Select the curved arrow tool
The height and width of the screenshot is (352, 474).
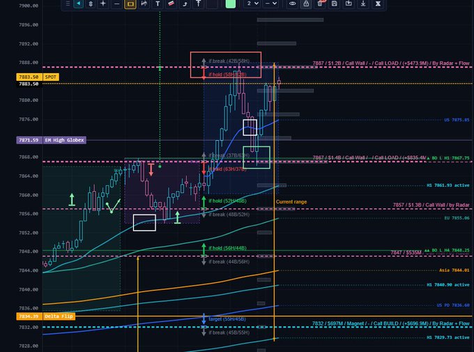(x=185, y=4)
